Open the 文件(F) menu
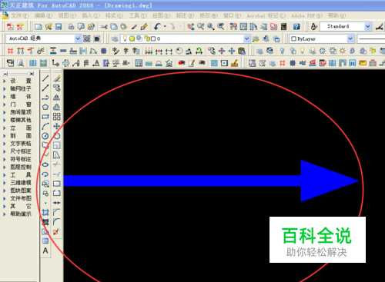Image resolution: width=385 pixels, height=282 pixels. (x=20, y=16)
